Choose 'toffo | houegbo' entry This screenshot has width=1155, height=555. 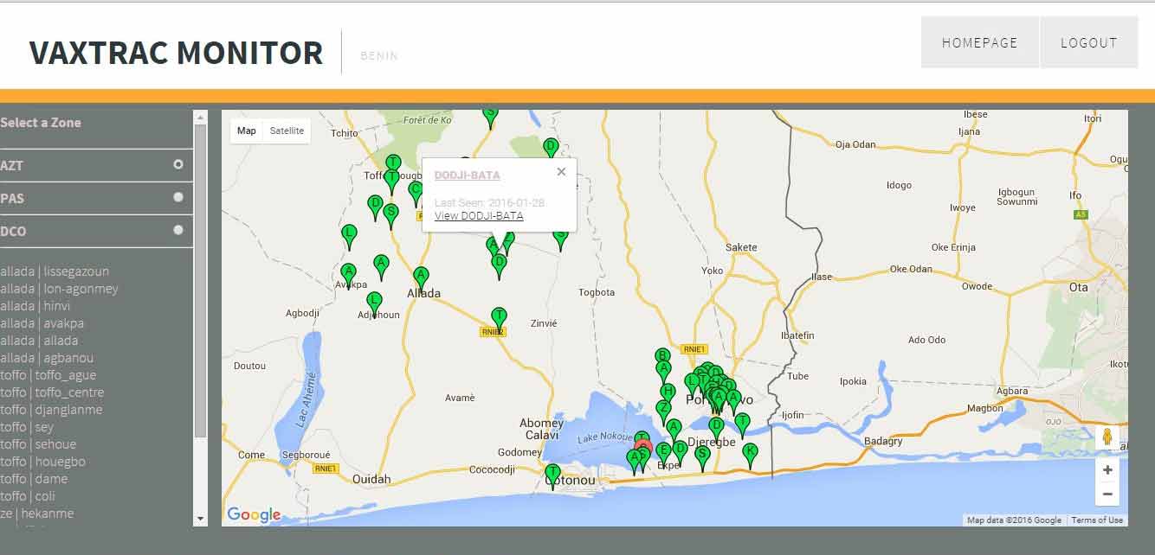coord(43,462)
